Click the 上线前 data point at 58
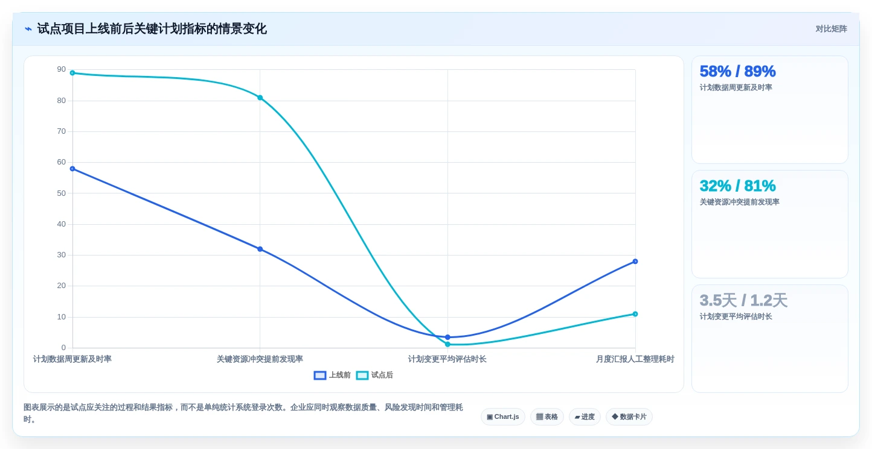872x449 pixels. 72,169
